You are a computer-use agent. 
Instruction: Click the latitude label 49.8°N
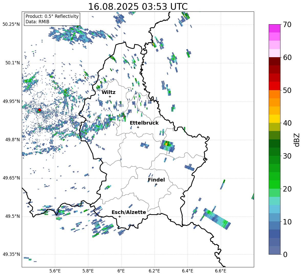[13, 140]
